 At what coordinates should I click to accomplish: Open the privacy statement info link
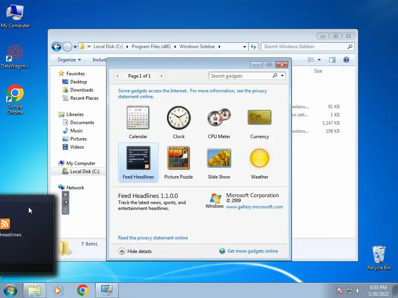tap(192, 94)
